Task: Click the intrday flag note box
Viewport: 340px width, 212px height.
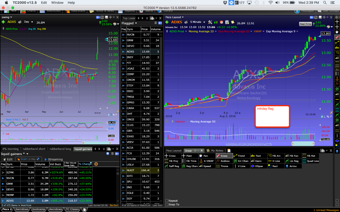Action: tap(272, 116)
